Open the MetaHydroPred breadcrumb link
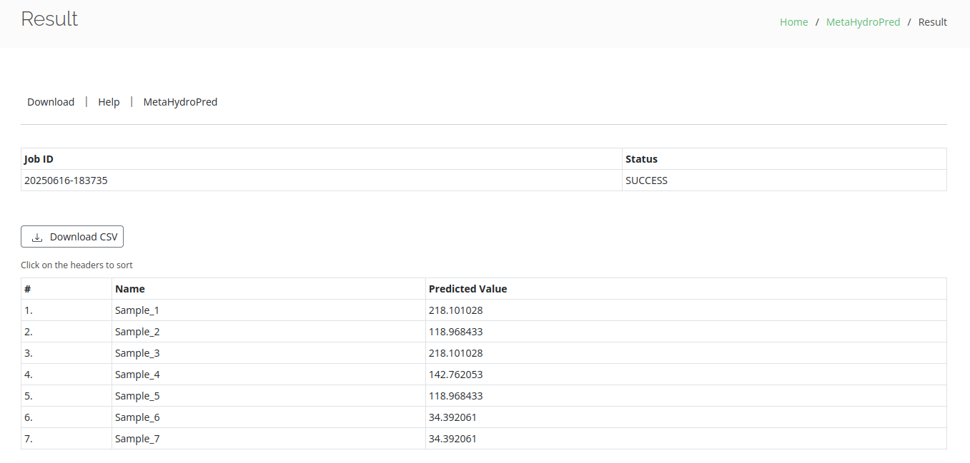 (863, 22)
